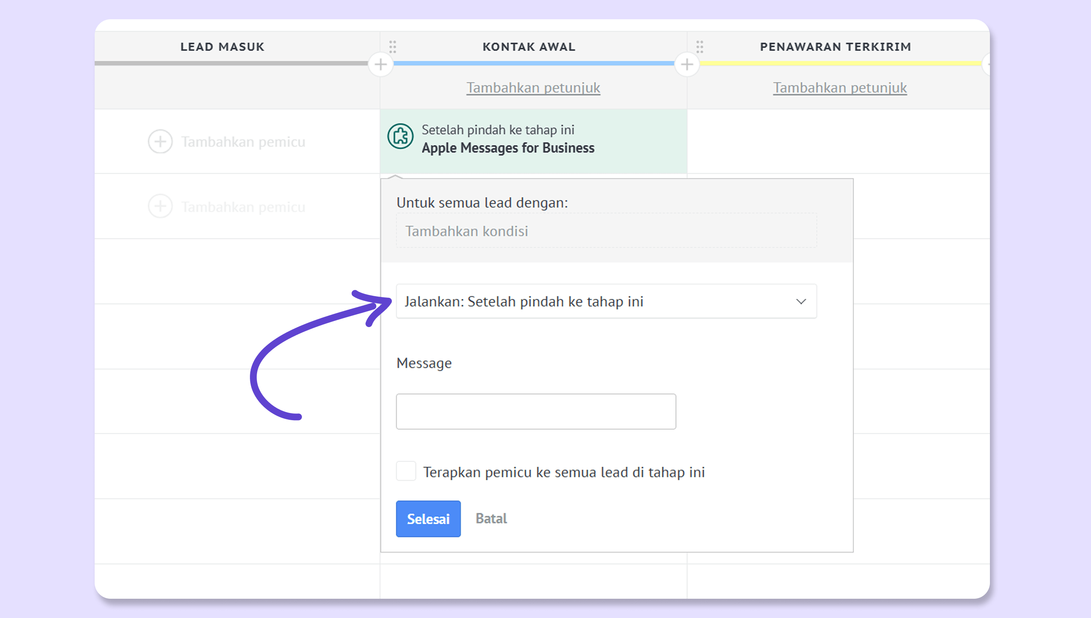Image resolution: width=1091 pixels, height=618 pixels.
Task: Click the Message text input field
Action: (536, 411)
